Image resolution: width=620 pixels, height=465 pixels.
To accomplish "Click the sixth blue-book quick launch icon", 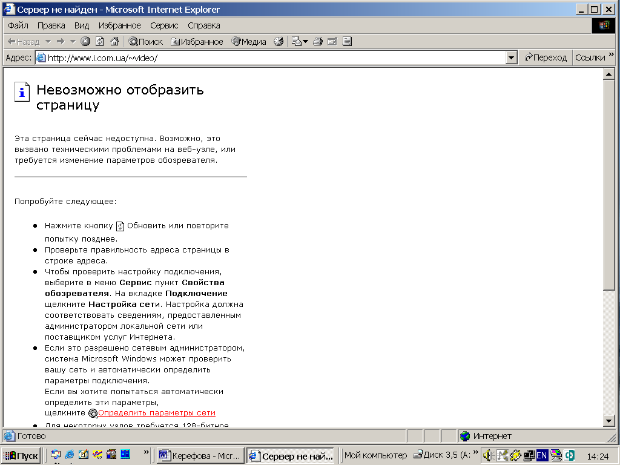I will (125, 455).
